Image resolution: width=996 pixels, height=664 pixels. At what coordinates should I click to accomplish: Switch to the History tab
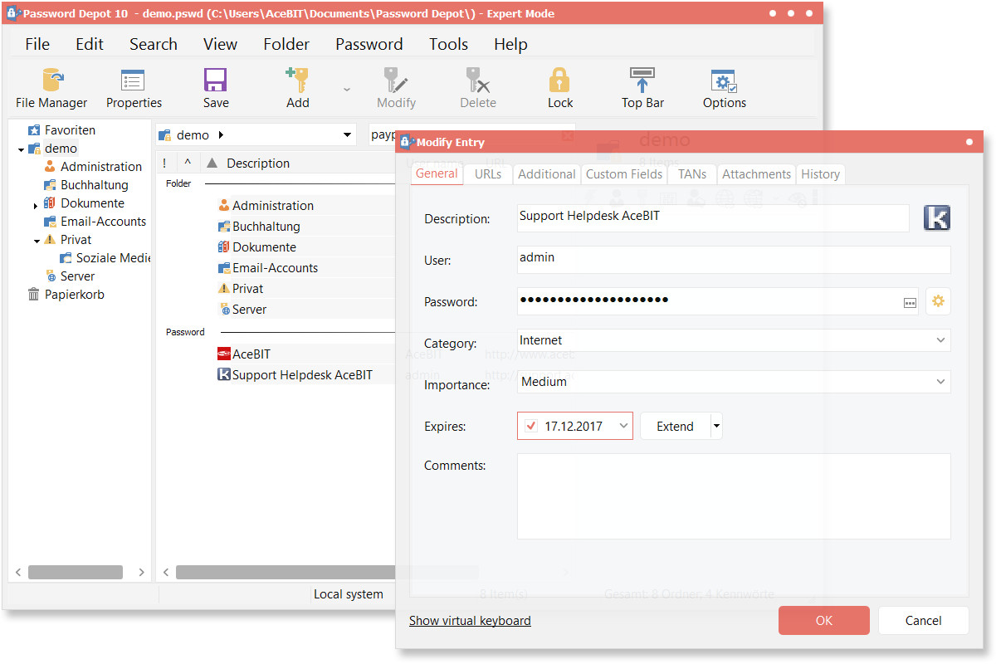(x=821, y=174)
